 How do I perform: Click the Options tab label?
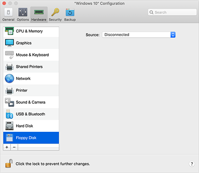23,20
